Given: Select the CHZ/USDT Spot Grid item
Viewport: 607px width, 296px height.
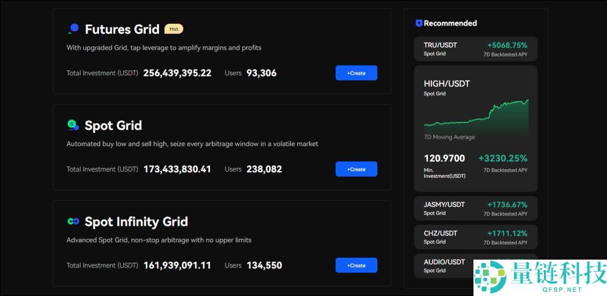Looking at the screenshot, I should click(x=476, y=237).
